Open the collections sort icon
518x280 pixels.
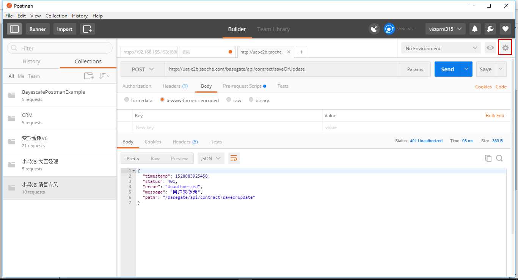point(104,76)
